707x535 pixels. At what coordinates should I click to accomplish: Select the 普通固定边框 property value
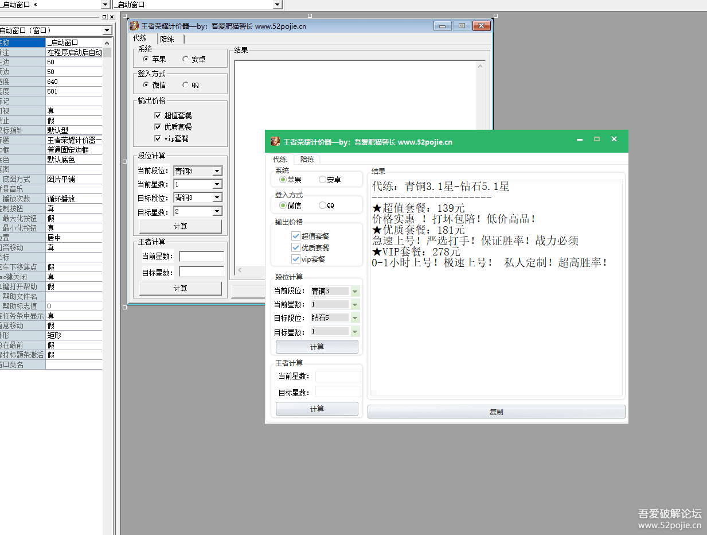(x=74, y=150)
